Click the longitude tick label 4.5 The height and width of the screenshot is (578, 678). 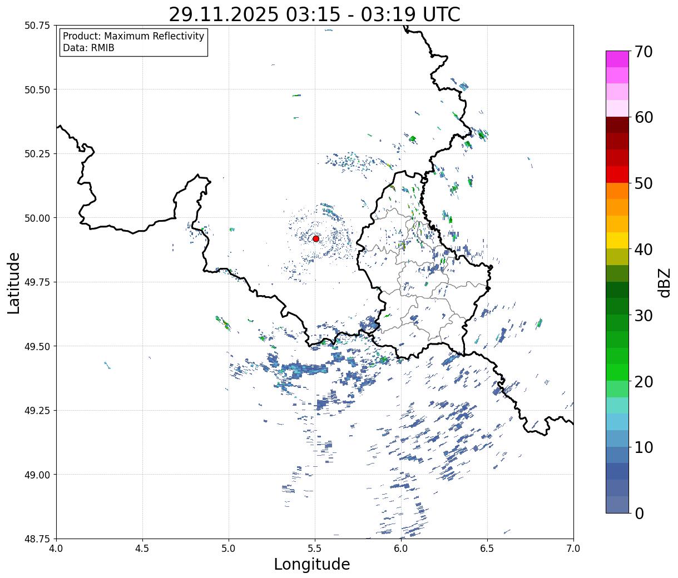pyautogui.click(x=142, y=549)
